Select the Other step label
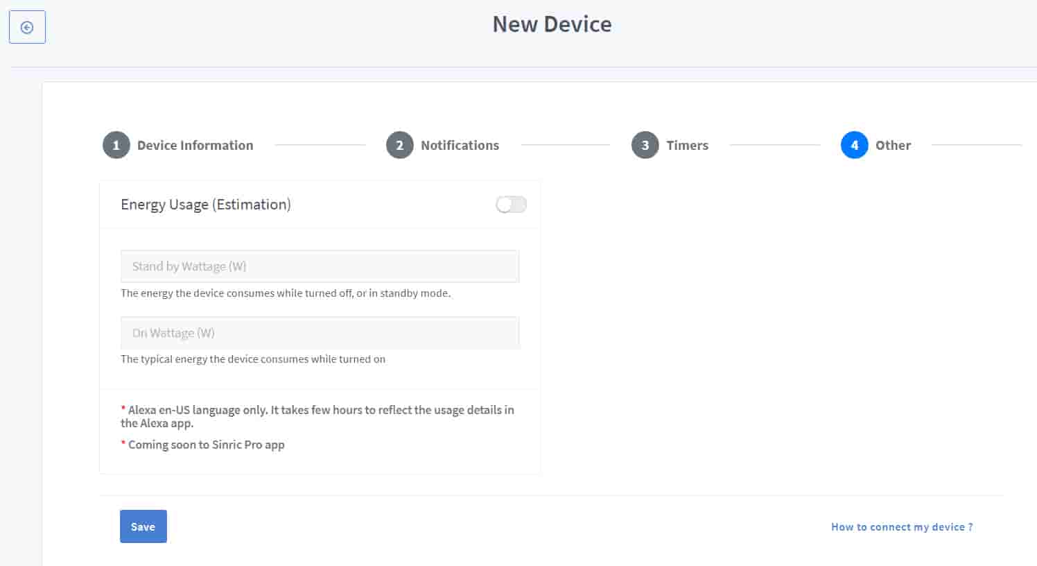The height and width of the screenshot is (566, 1037). tap(893, 145)
